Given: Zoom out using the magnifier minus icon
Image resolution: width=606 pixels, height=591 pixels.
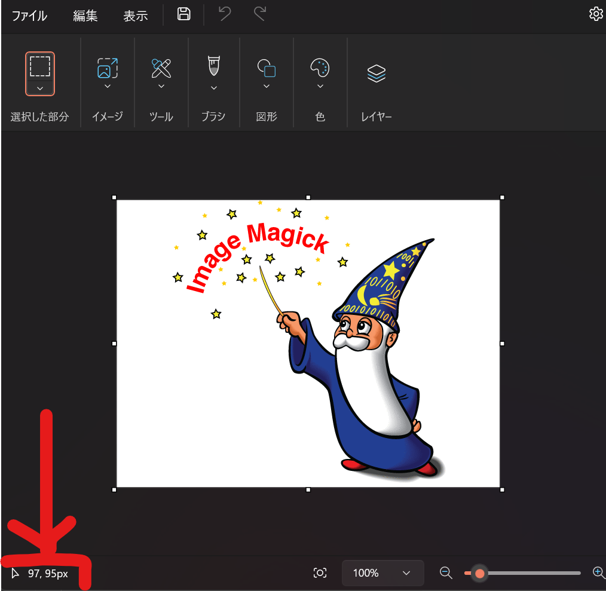Looking at the screenshot, I should [x=446, y=572].
